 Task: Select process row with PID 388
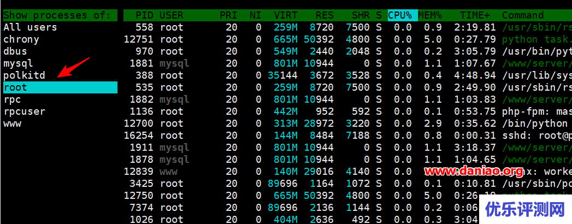[x=347, y=75]
